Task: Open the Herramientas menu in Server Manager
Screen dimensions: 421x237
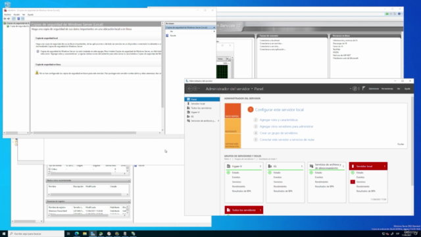Action: (387, 89)
